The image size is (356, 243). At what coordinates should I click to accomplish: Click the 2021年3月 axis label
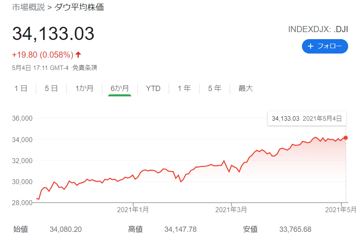point(231,210)
